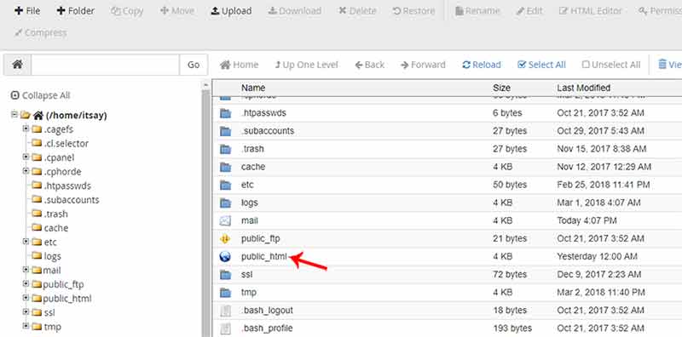Click the .bash_logout file icon
Viewport: 682px width, 337px height.
tap(225, 311)
